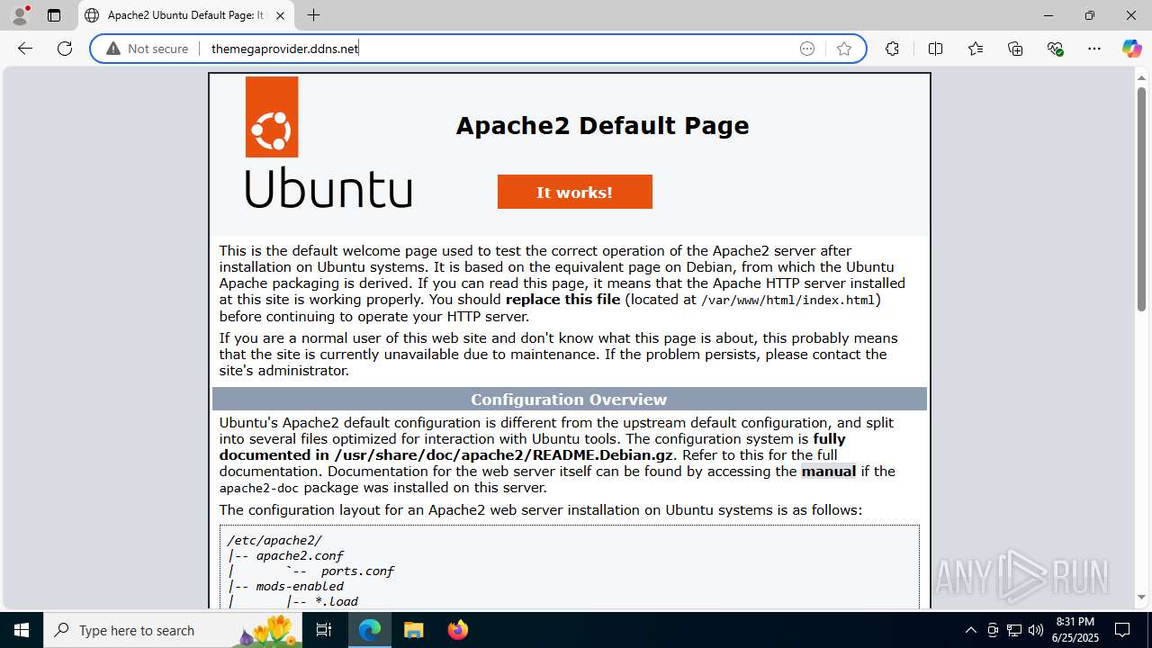Screen dimensions: 1152x648
Task: Open Browser essentials heart icon
Action: pos(1056,49)
